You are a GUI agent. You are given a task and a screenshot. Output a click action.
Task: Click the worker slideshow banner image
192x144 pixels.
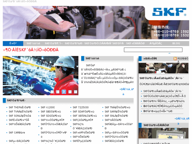(x=40, y=76)
